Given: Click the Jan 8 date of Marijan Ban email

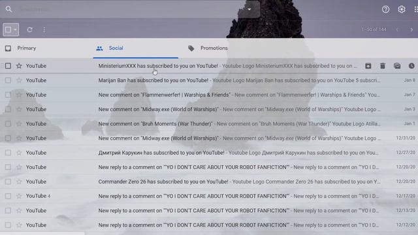Looking at the screenshot, I should point(410,80).
